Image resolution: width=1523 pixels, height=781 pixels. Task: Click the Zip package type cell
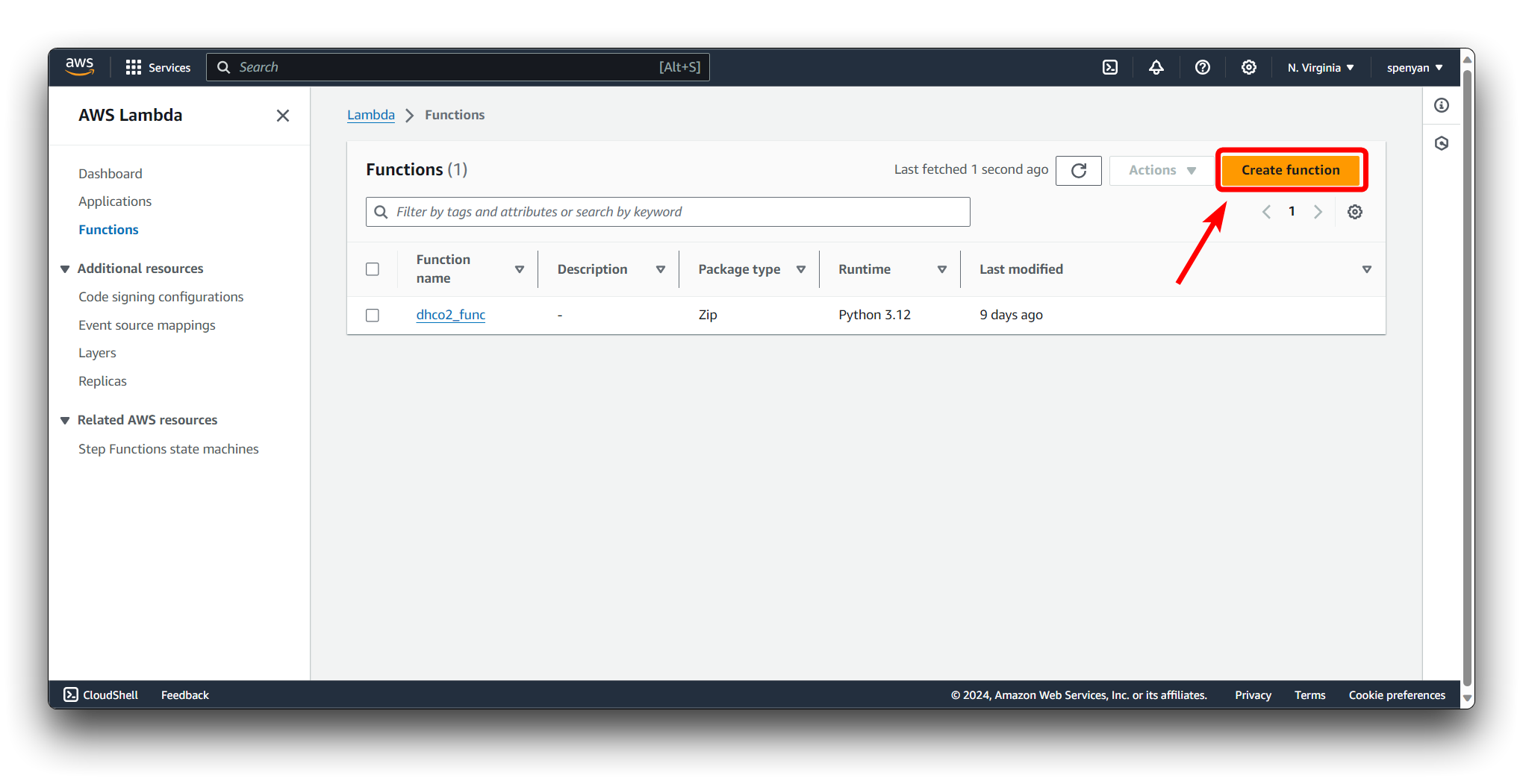pyautogui.click(x=708, y=315)
